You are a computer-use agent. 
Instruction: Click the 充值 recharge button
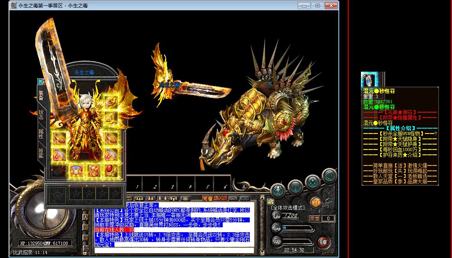(207, 198)
